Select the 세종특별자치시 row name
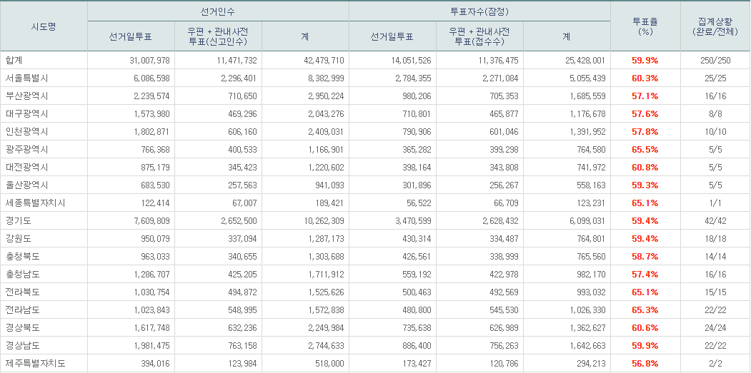This screenshot has height=373, width=751. click(x=34, y=203)
